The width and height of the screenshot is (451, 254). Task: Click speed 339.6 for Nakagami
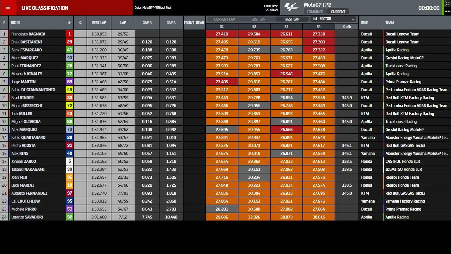tap(347, 169)
